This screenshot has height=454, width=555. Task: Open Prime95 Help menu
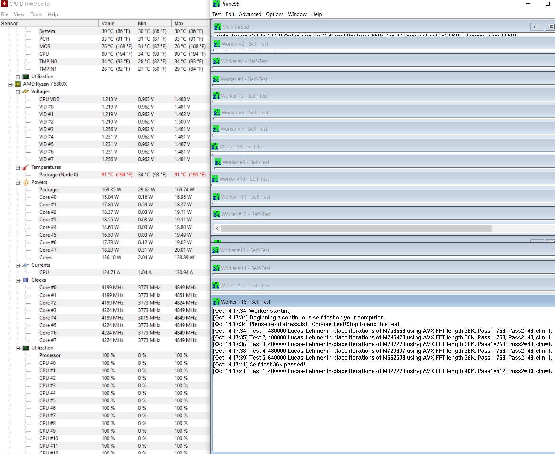pos(317,14)
